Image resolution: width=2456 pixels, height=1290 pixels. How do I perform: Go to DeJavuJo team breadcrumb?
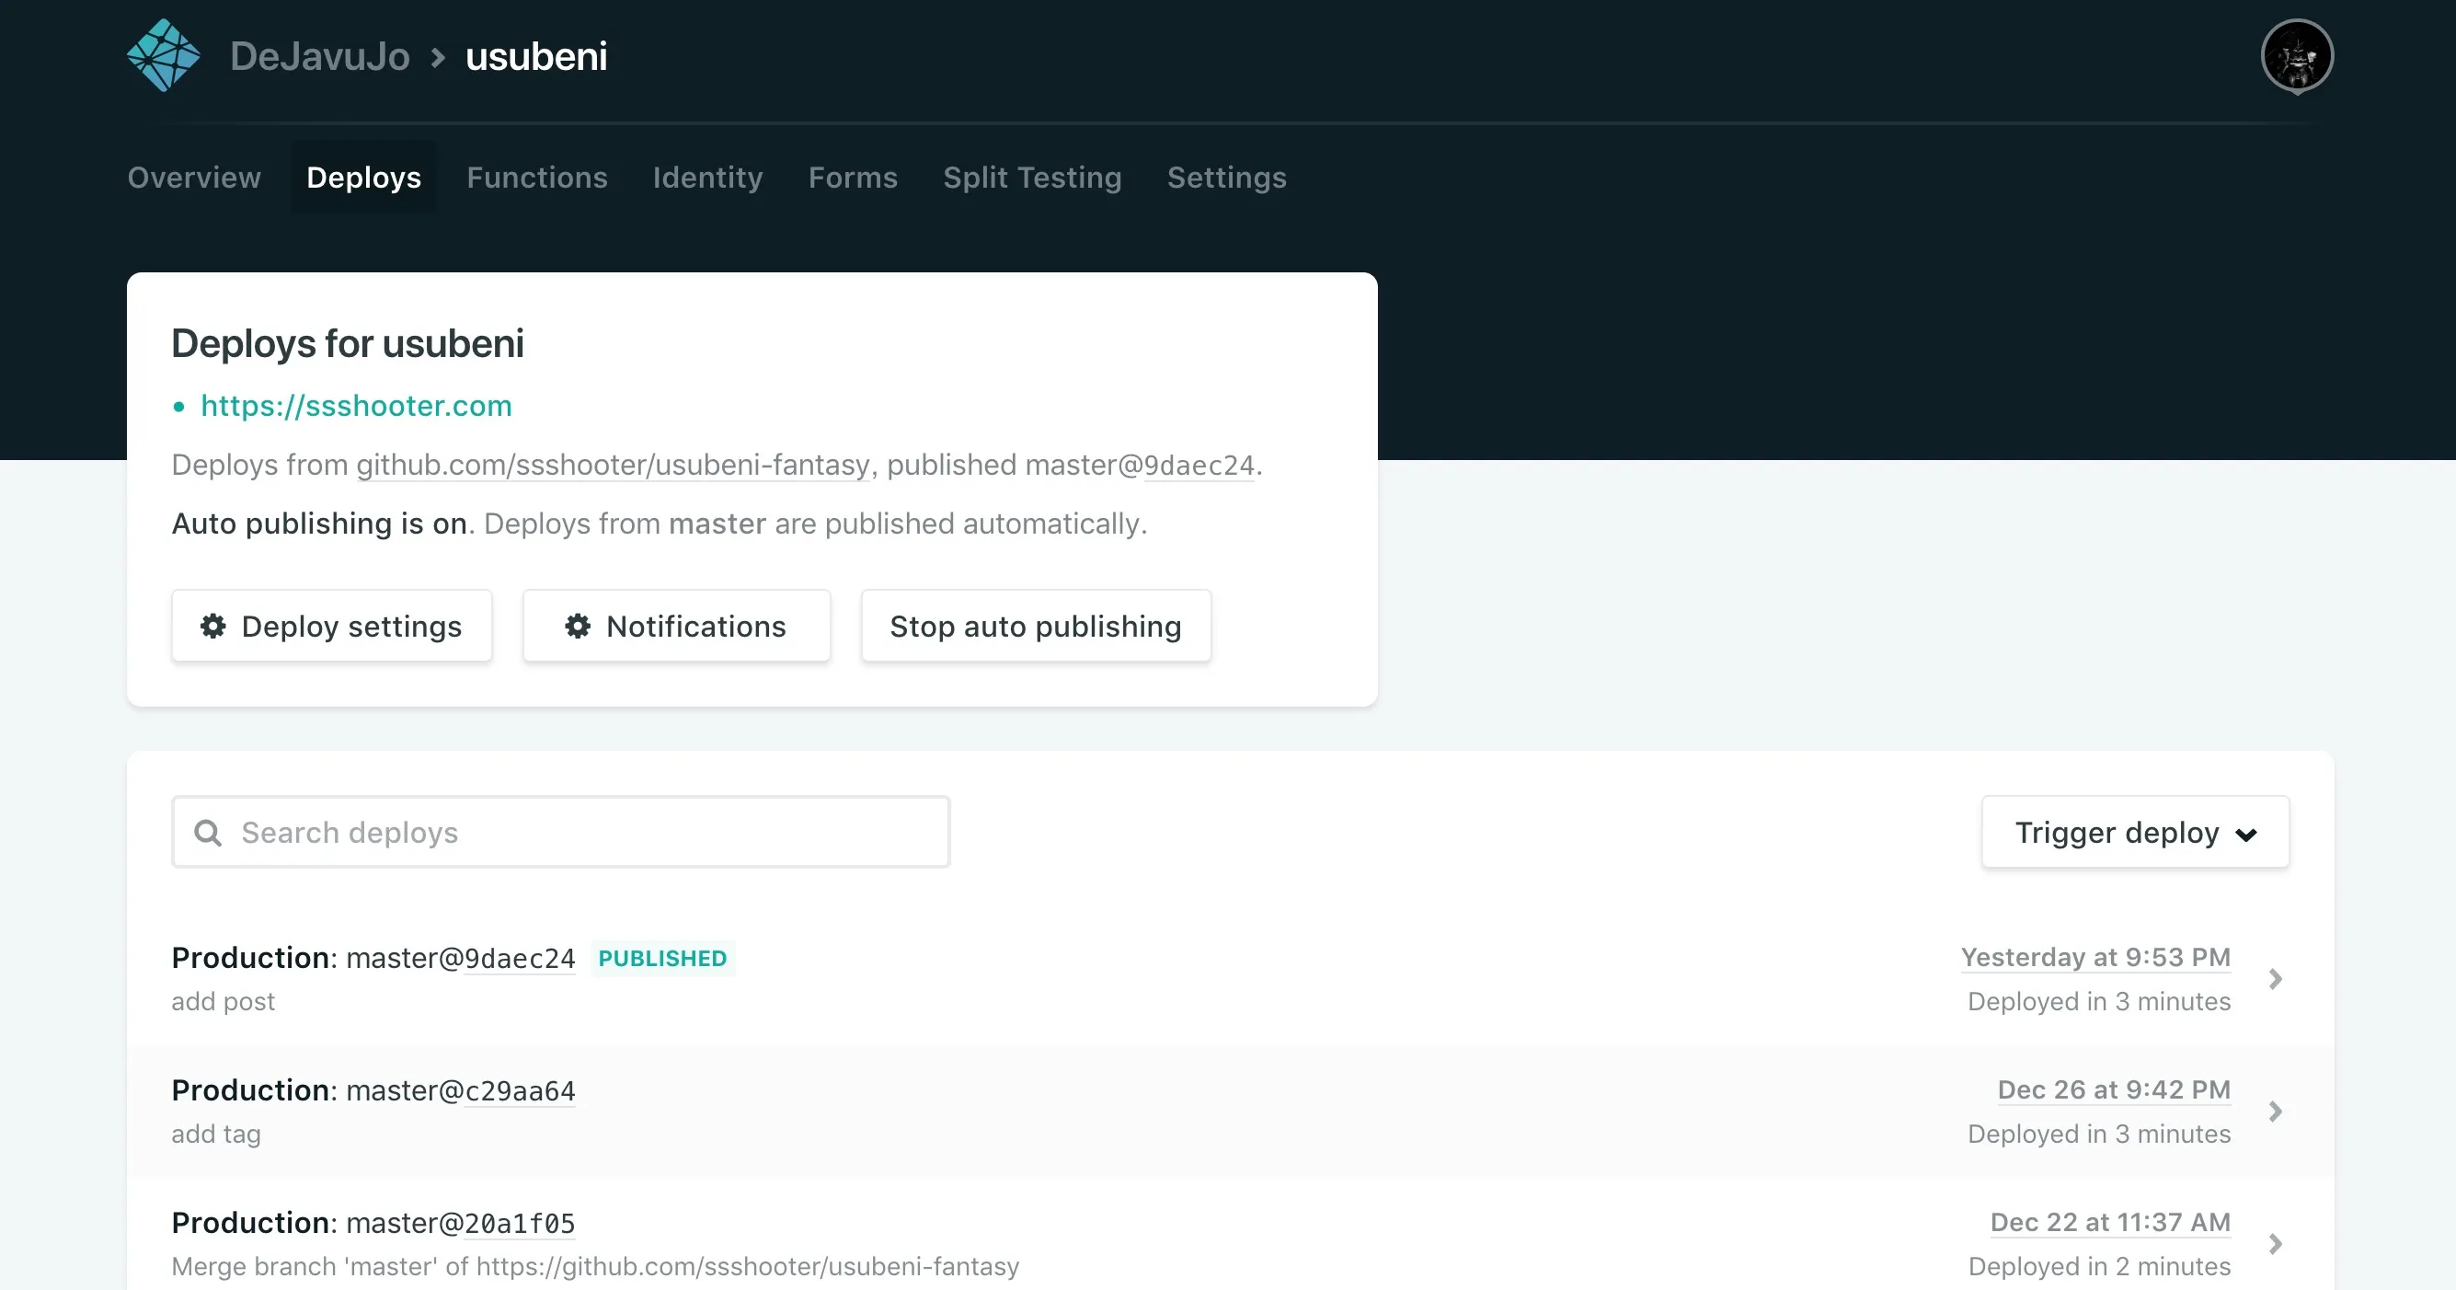click(319, 56)
